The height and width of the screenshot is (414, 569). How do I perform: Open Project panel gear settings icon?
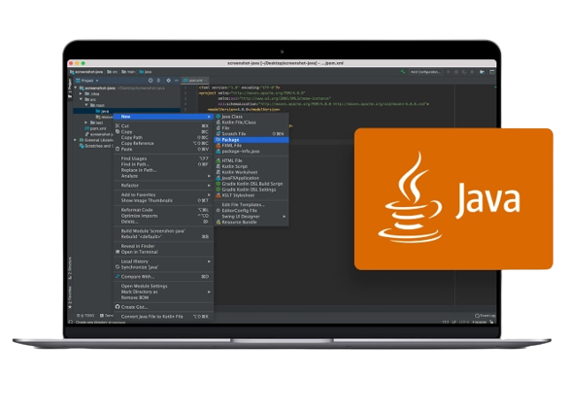tap(168, 81)
